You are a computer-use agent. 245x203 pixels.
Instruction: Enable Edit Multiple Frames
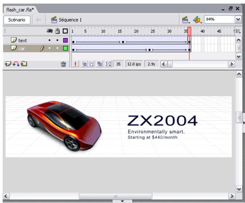coord(100,64)
